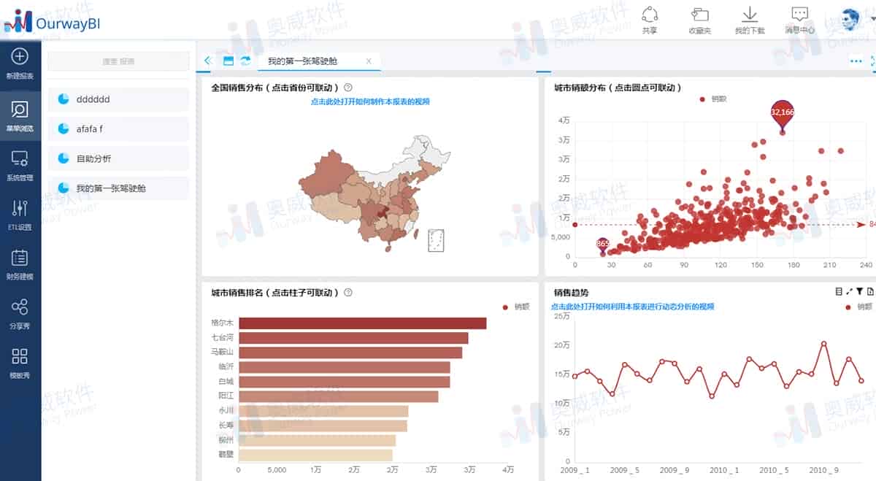876x481 pixels.
Task: Open the dddddd report
Action: [118, 99]
